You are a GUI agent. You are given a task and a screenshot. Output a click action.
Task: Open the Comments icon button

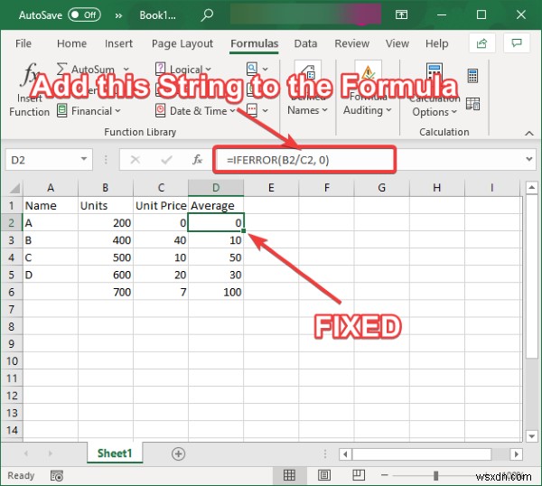[x=517, y=43]
